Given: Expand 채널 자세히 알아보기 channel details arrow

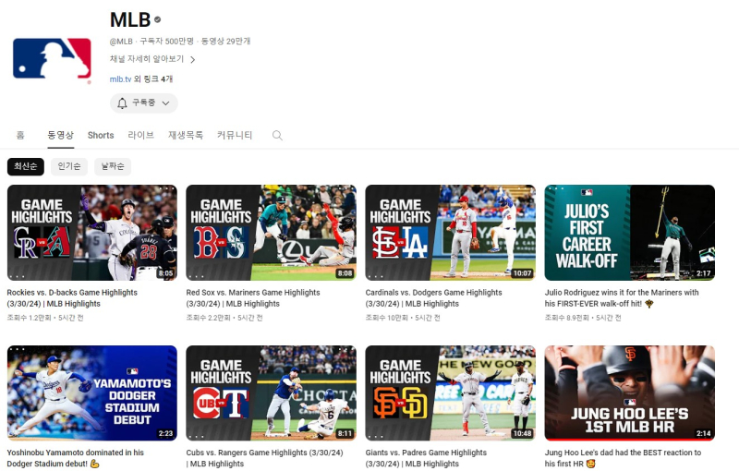Looking at the screenshot, I should [x=193, y=59].
